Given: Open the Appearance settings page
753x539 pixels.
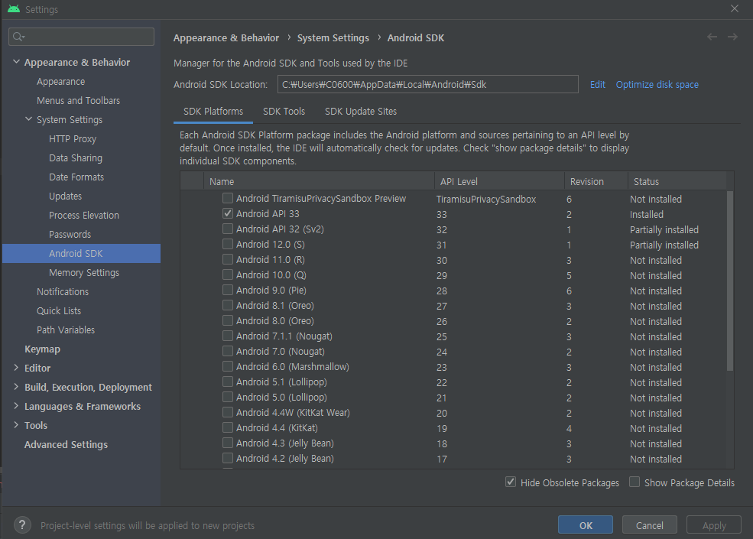Looking at the screenshot, I should point(61,82).
